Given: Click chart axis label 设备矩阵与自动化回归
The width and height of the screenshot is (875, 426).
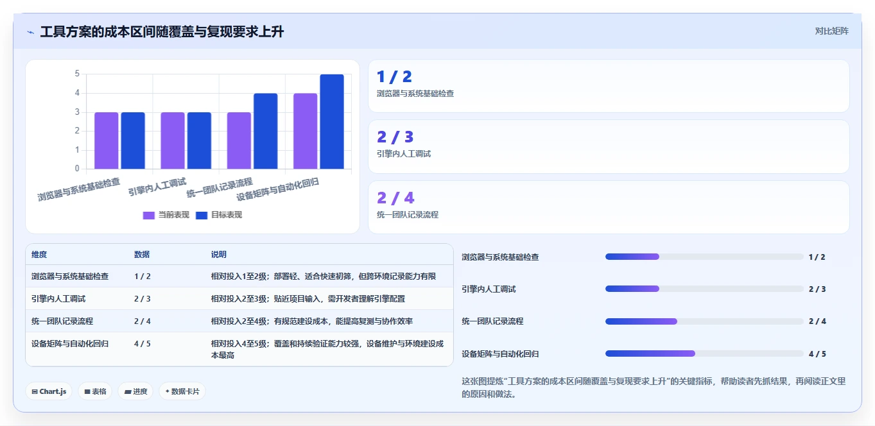Looking at the screenshot, I should tap(278, 189).
